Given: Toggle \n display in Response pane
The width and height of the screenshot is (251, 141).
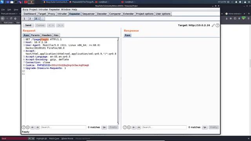Looking at the screenshot, I should tap(205, 127).
